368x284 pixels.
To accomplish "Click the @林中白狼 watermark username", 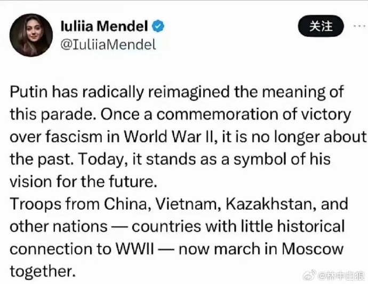I will pos(341,275).
